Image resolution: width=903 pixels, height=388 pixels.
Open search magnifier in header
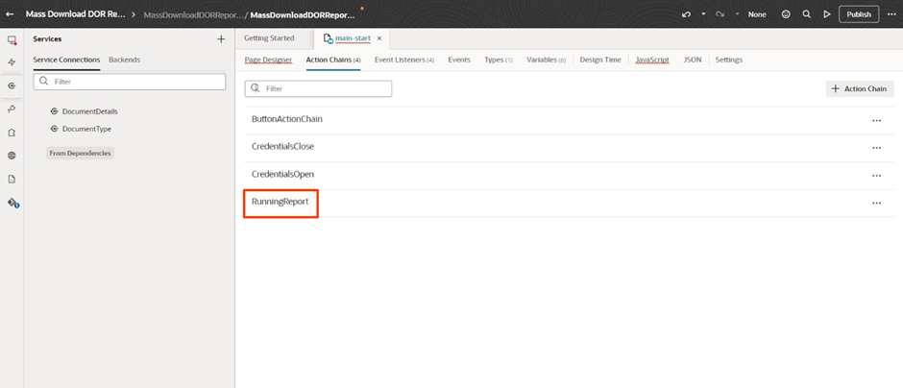click(807, 14)
